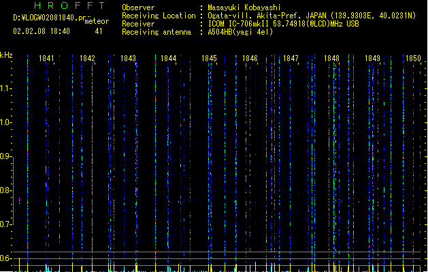428x272 pixels.
Task: Click the Observer label
Action: [x=138, y=7]
